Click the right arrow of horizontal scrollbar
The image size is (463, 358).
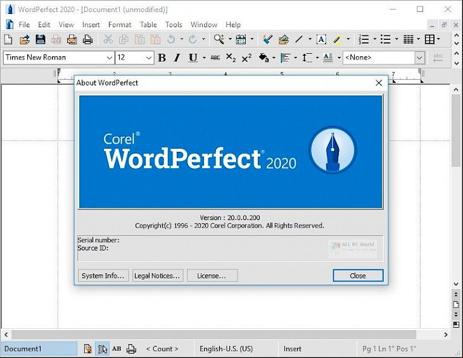pyautogui.click(x=445, y=335)
